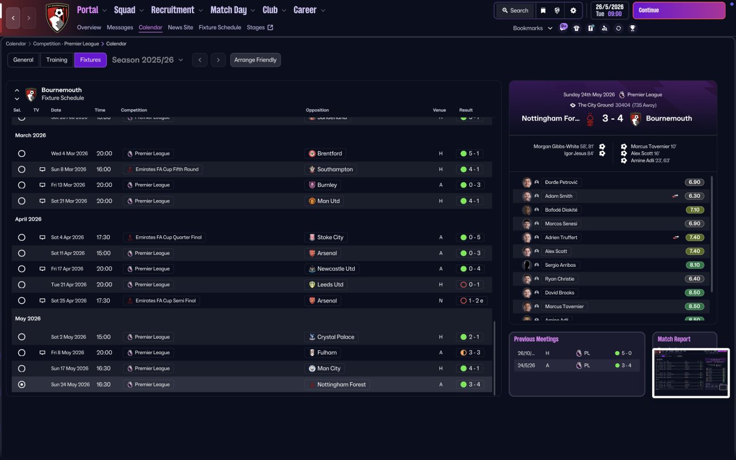Click Adam Smith's substitution arrows icon
This screenshot has width=736, height=460.
tap(676, 196)
